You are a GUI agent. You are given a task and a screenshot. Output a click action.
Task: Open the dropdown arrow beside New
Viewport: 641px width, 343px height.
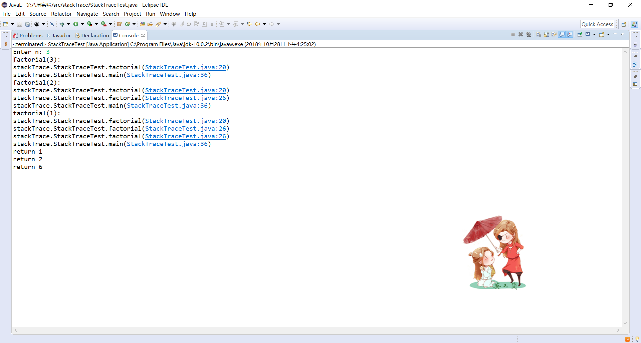click(12, 24)
